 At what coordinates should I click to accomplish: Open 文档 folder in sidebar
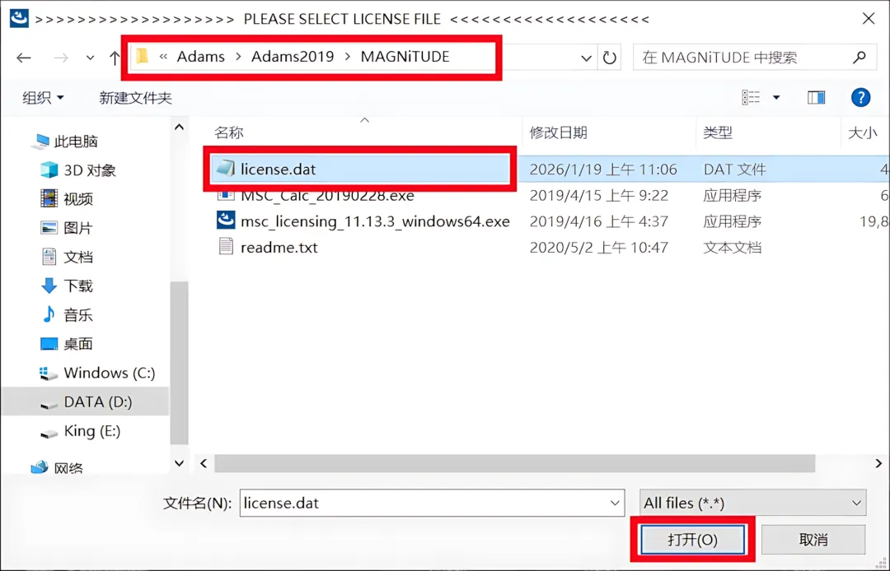coord(67,257)
